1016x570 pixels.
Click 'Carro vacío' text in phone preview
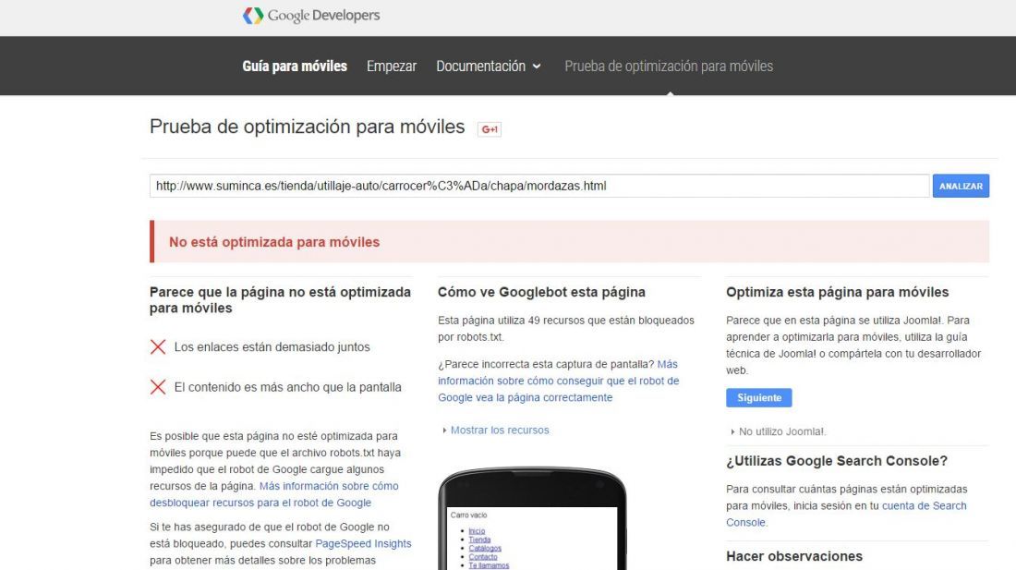point(468,515)
